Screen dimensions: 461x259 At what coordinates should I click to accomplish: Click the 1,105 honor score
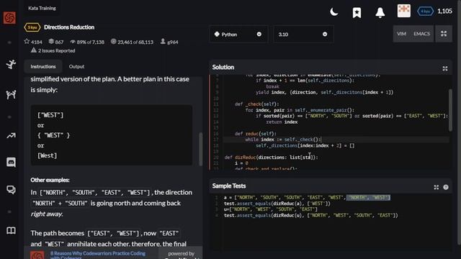tap(444, 12)
